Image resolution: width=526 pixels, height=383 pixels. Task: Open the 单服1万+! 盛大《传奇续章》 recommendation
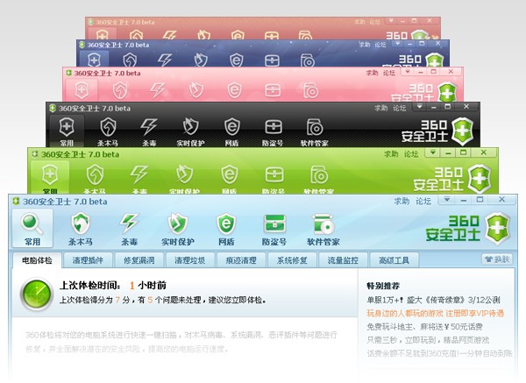pyautogui.click(x=433, y=300)
